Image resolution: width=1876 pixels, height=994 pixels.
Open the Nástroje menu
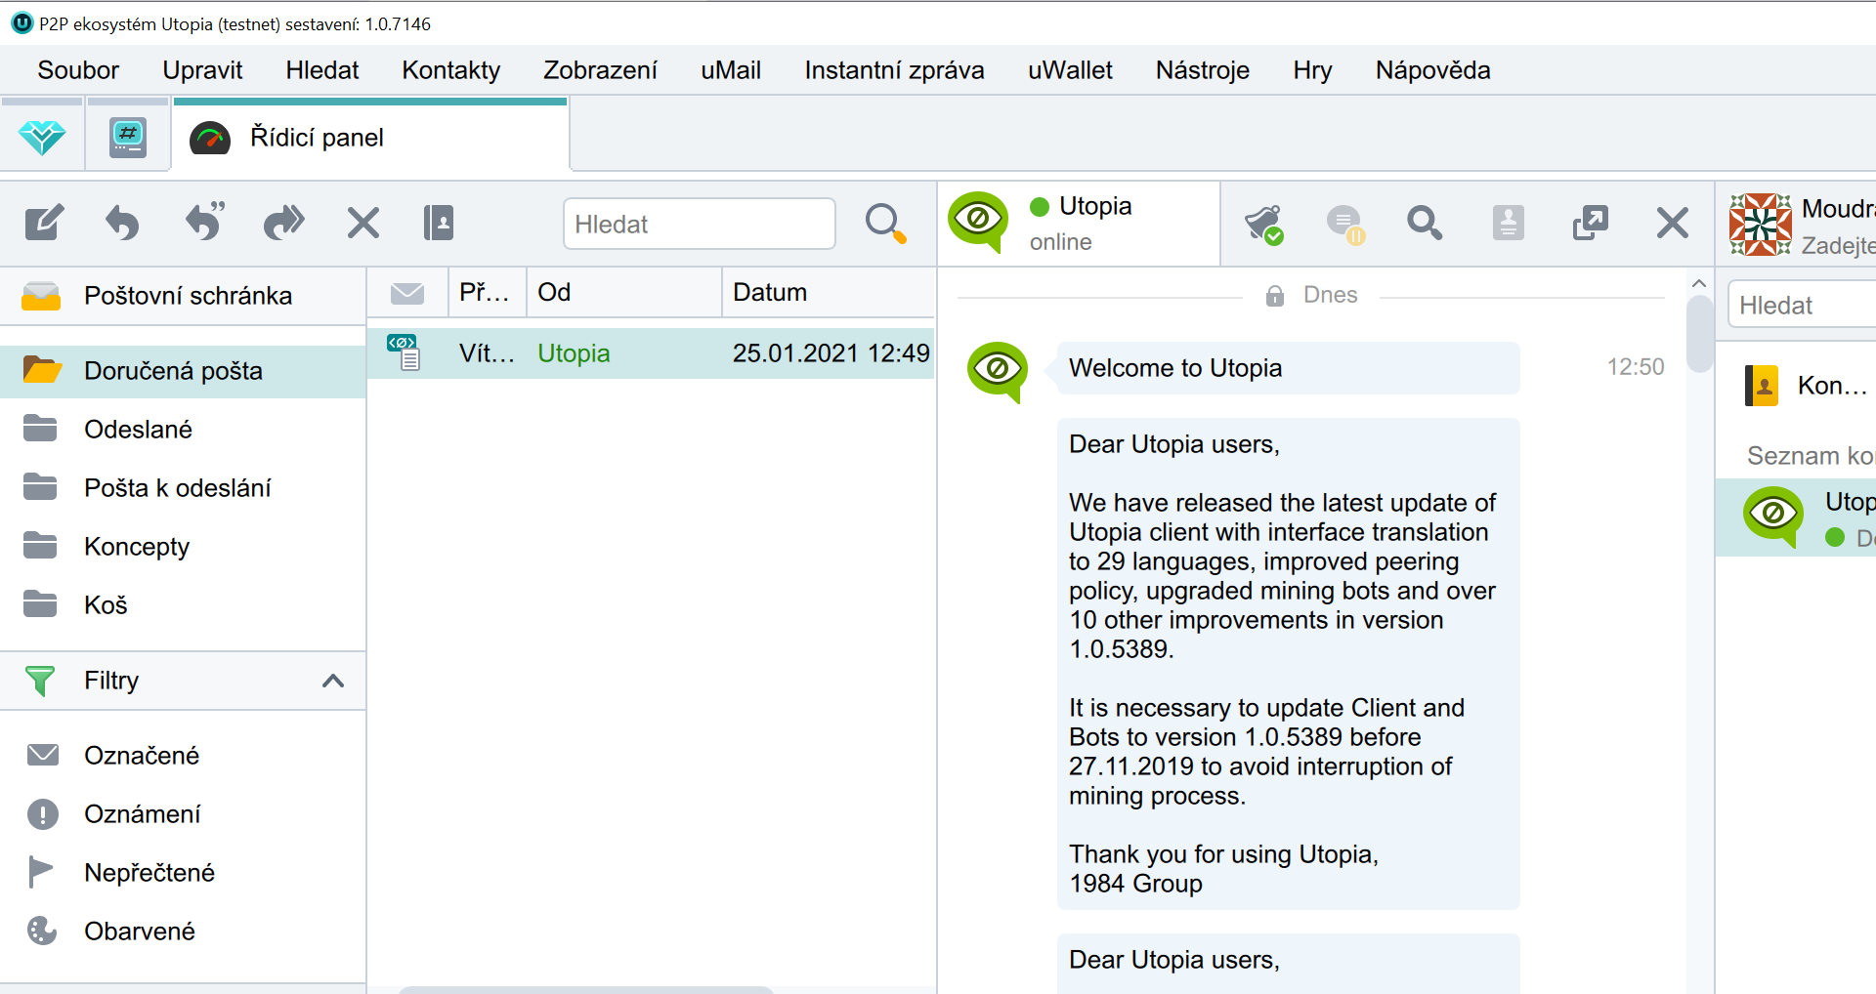click(1203, 70)
